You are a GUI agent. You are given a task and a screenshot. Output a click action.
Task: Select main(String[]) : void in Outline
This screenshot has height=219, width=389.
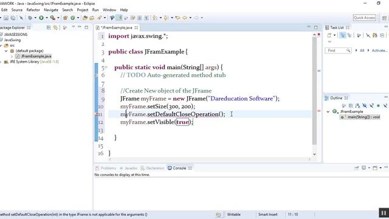360,117
